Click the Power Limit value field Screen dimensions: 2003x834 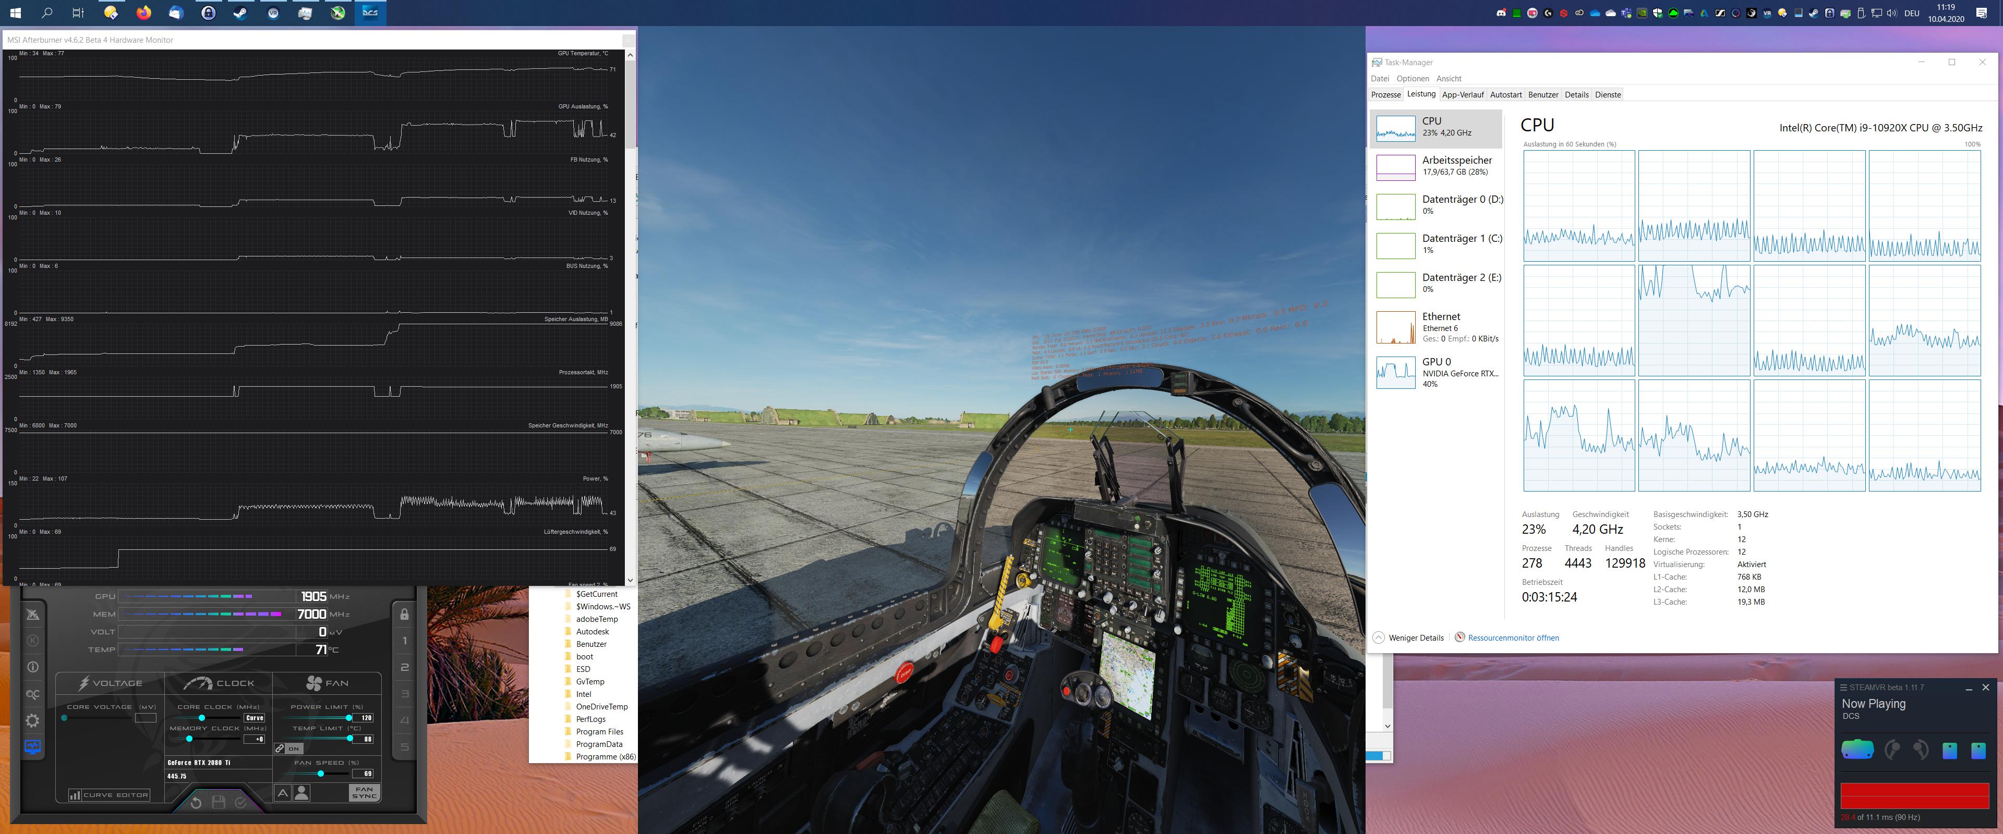click(x=364, y=717)
